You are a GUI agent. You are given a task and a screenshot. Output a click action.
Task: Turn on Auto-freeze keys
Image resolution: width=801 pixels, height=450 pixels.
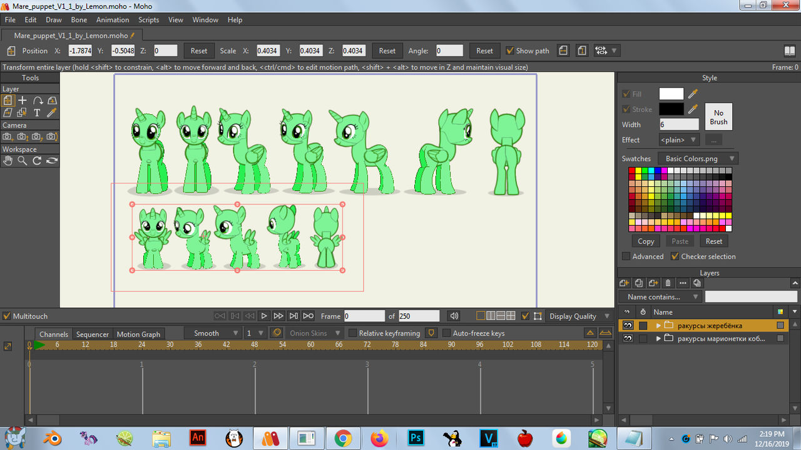446,333
